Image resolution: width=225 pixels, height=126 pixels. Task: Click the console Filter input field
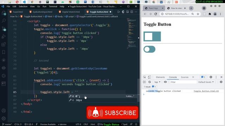(x=183, y=82)
